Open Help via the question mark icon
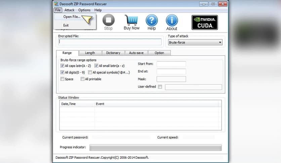281x163 pixels. pyautogui.click(x=152, y=20)
